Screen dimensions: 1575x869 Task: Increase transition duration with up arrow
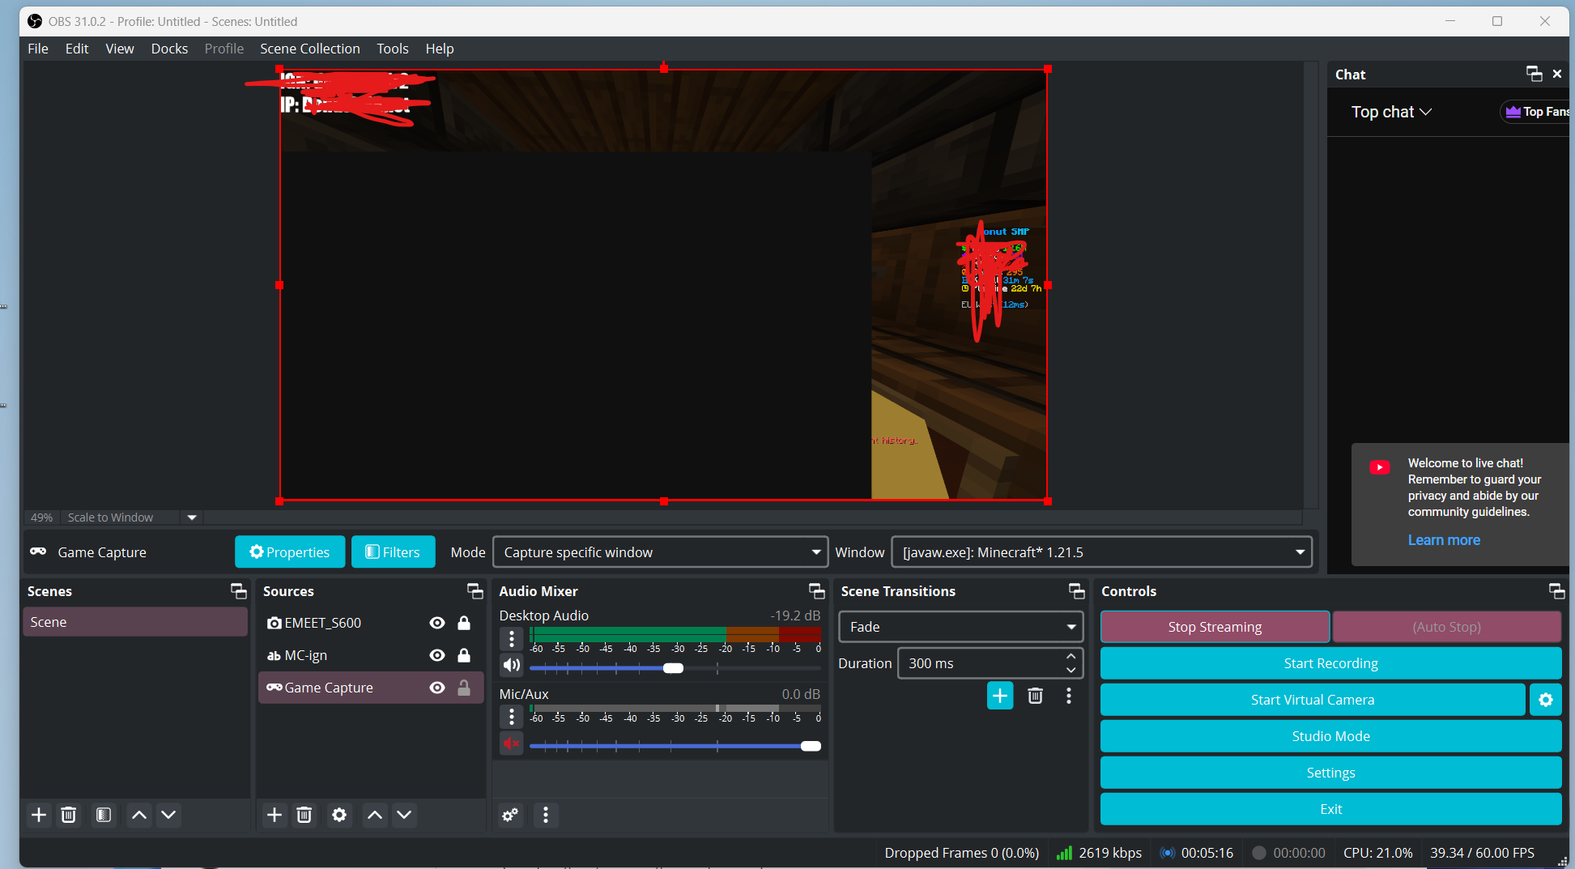tap(1071, 657)
